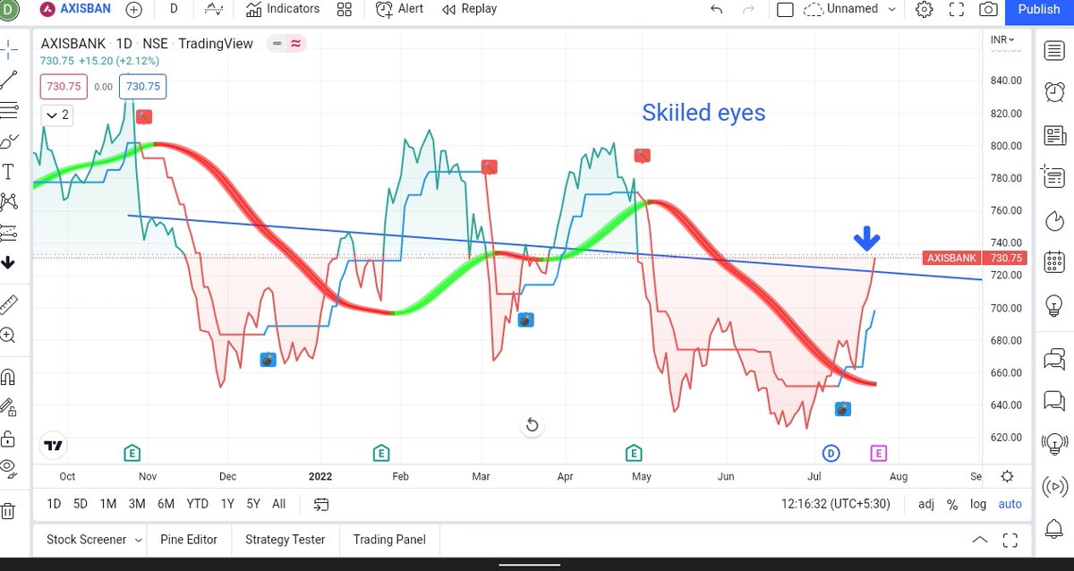Take a chart snapshot with camera
The width and height of the screenshot is (1074, 571).
pos(988,10)
